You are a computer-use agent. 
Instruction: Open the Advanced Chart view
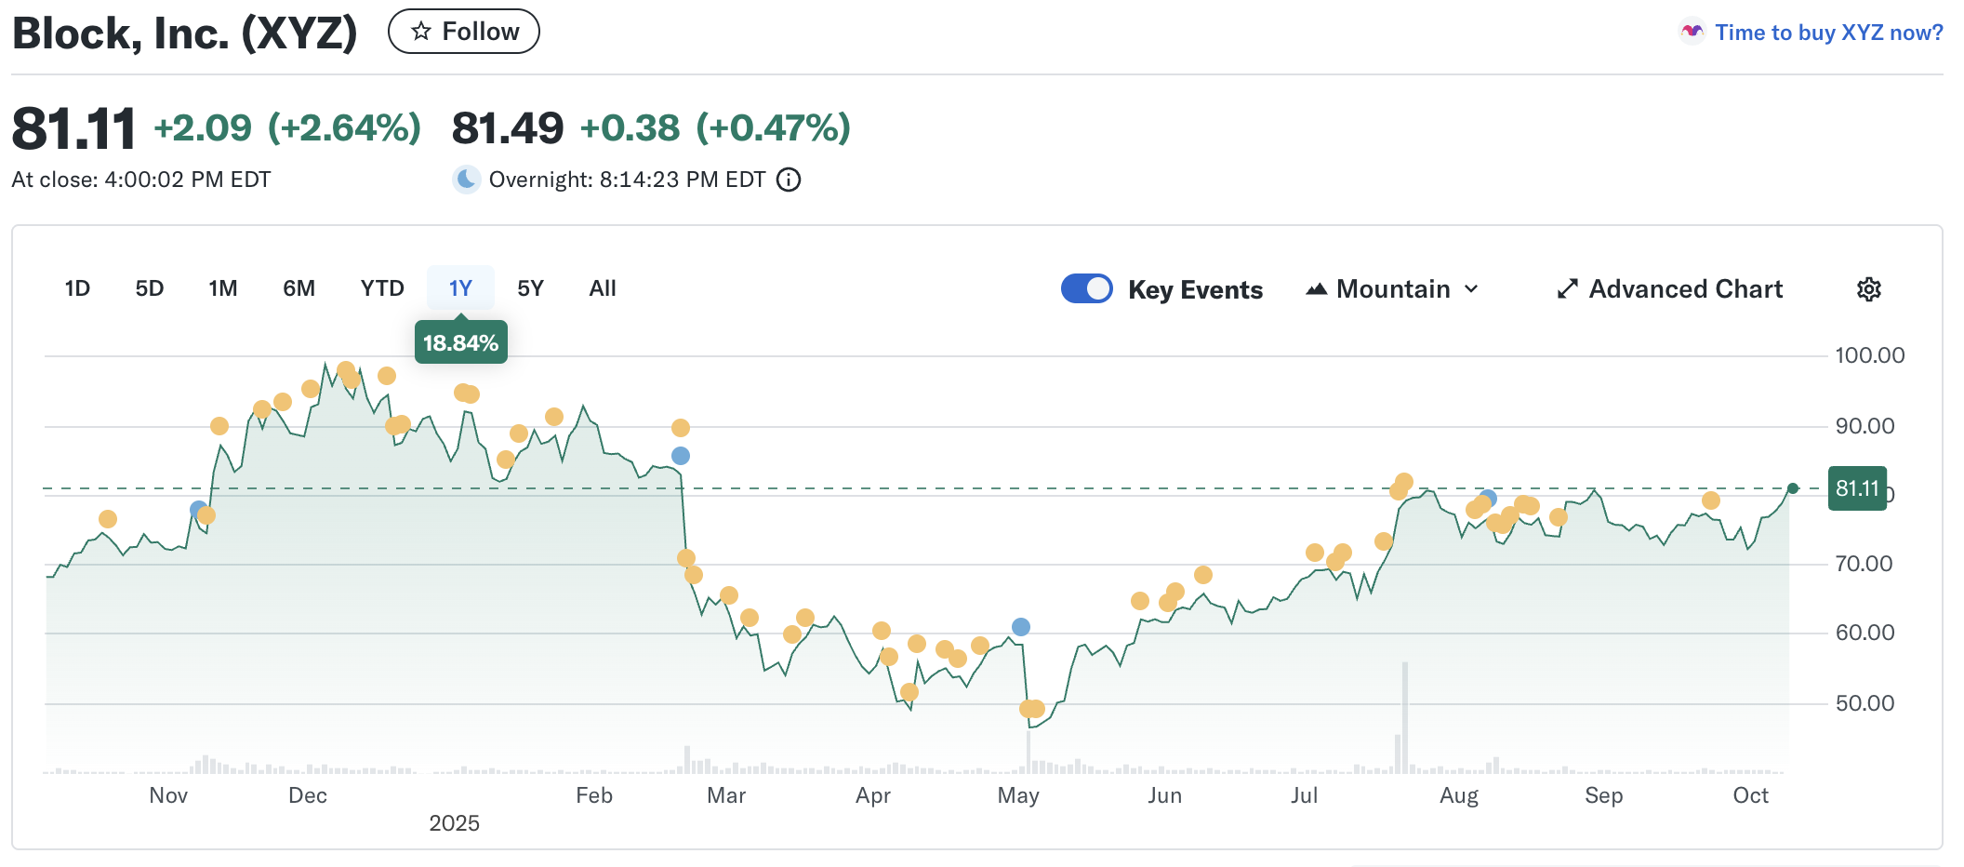(x=1685, y=289)
